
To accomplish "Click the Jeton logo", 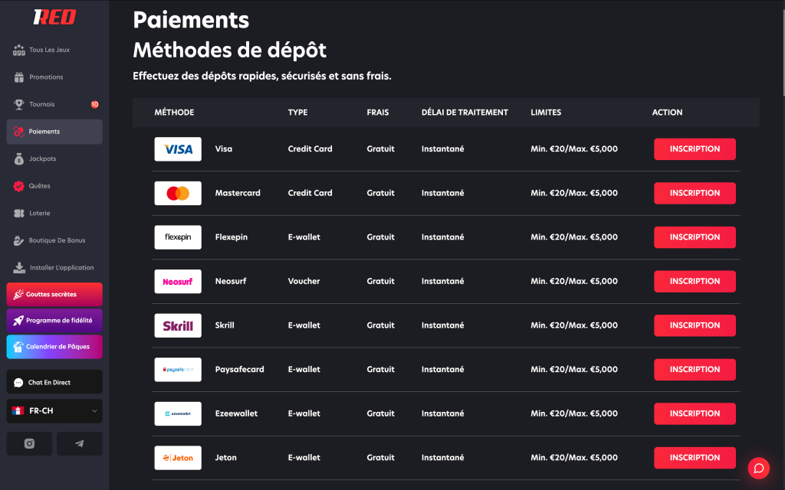I will tap(178, 458).
